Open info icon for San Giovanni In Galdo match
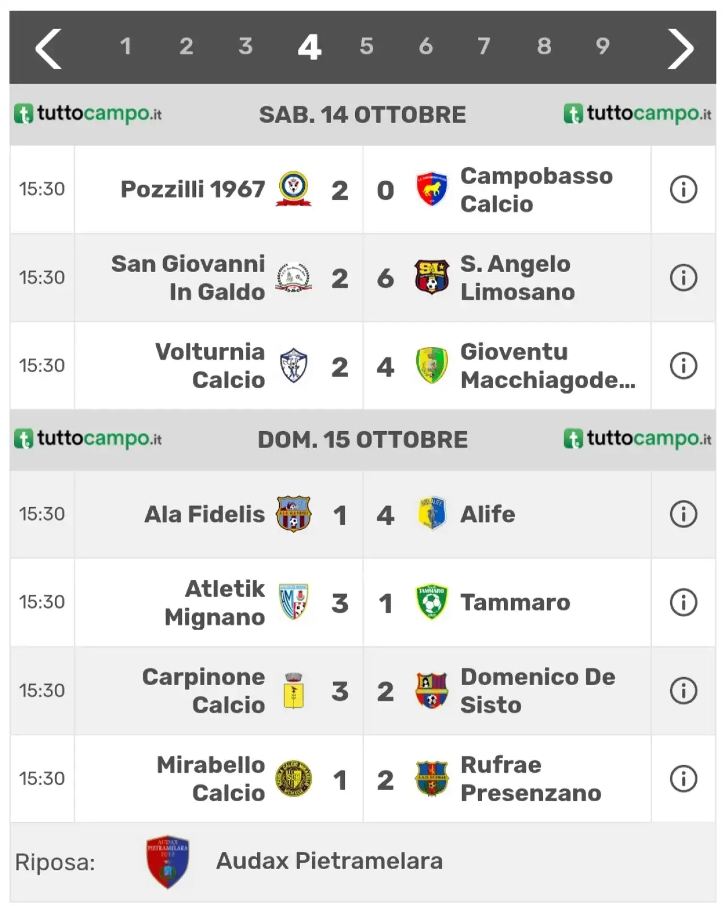Image resolution: width=725 pixels, height=906 pixels. [x=683, y=278]
